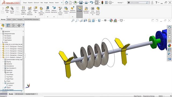Viewport: 172px width, 97px height.
Task: Click the Undo arrow icon
Action: click(x=91, y=2)
